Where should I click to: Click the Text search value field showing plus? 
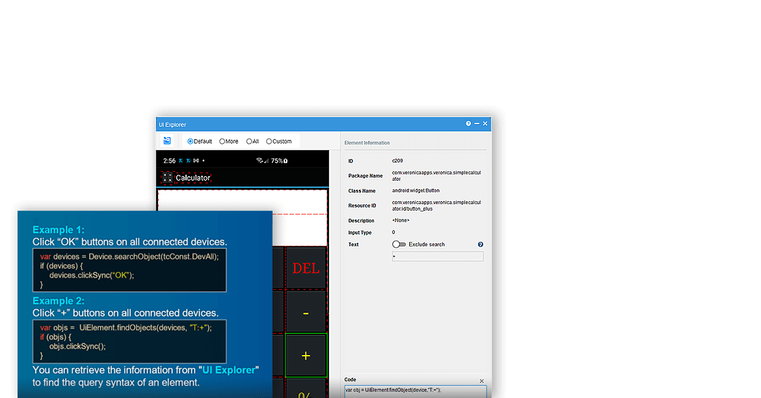[x=438, y=256]
